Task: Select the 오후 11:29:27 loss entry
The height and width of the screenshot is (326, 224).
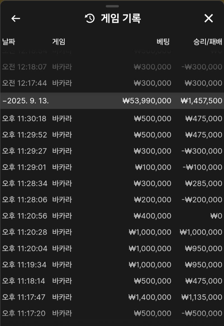Action: tap(112, 151)
